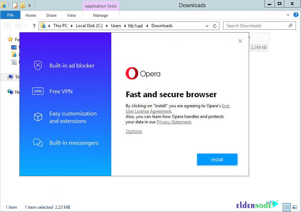Select the Network icon in navigation pane

pyautogui.click(x=10, y=92)
